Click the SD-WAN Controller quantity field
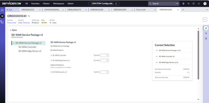Viewport: 209px width, 103px height. 104,55
